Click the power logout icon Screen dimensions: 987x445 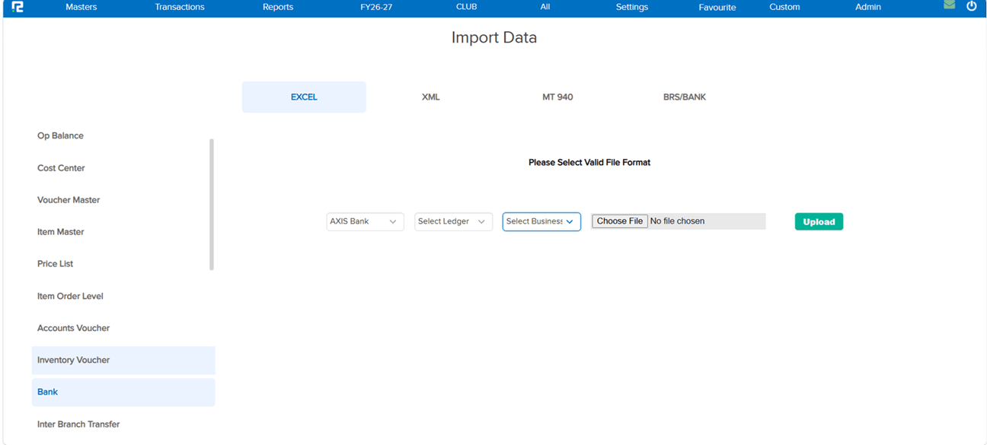972,6
